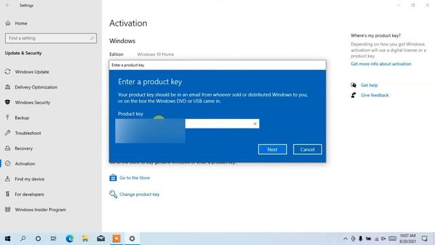Viewport: 435px width, 245px height.
Task: Click the Find my device icon
Action: tap(7, 178)
